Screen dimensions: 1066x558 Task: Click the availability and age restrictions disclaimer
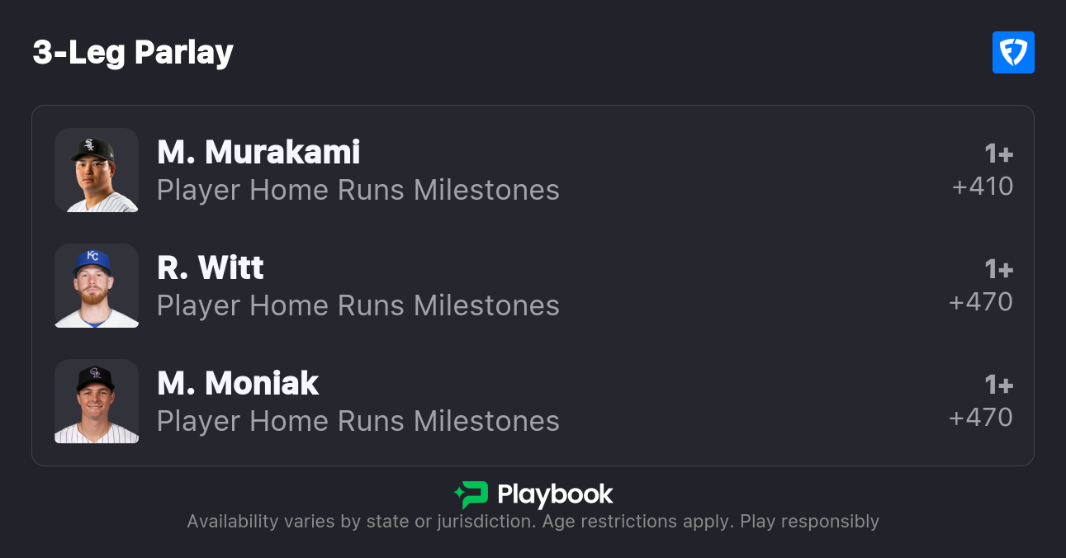(533, 522)
